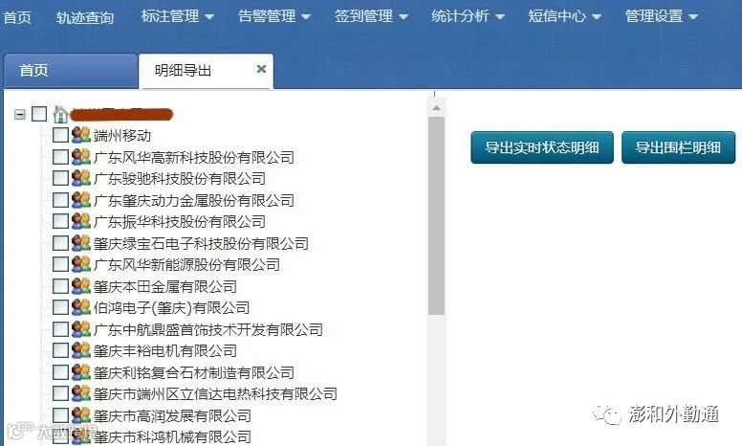Select 广东中航鼎盛首饰技术开发有限公司 checkbox

60,329
